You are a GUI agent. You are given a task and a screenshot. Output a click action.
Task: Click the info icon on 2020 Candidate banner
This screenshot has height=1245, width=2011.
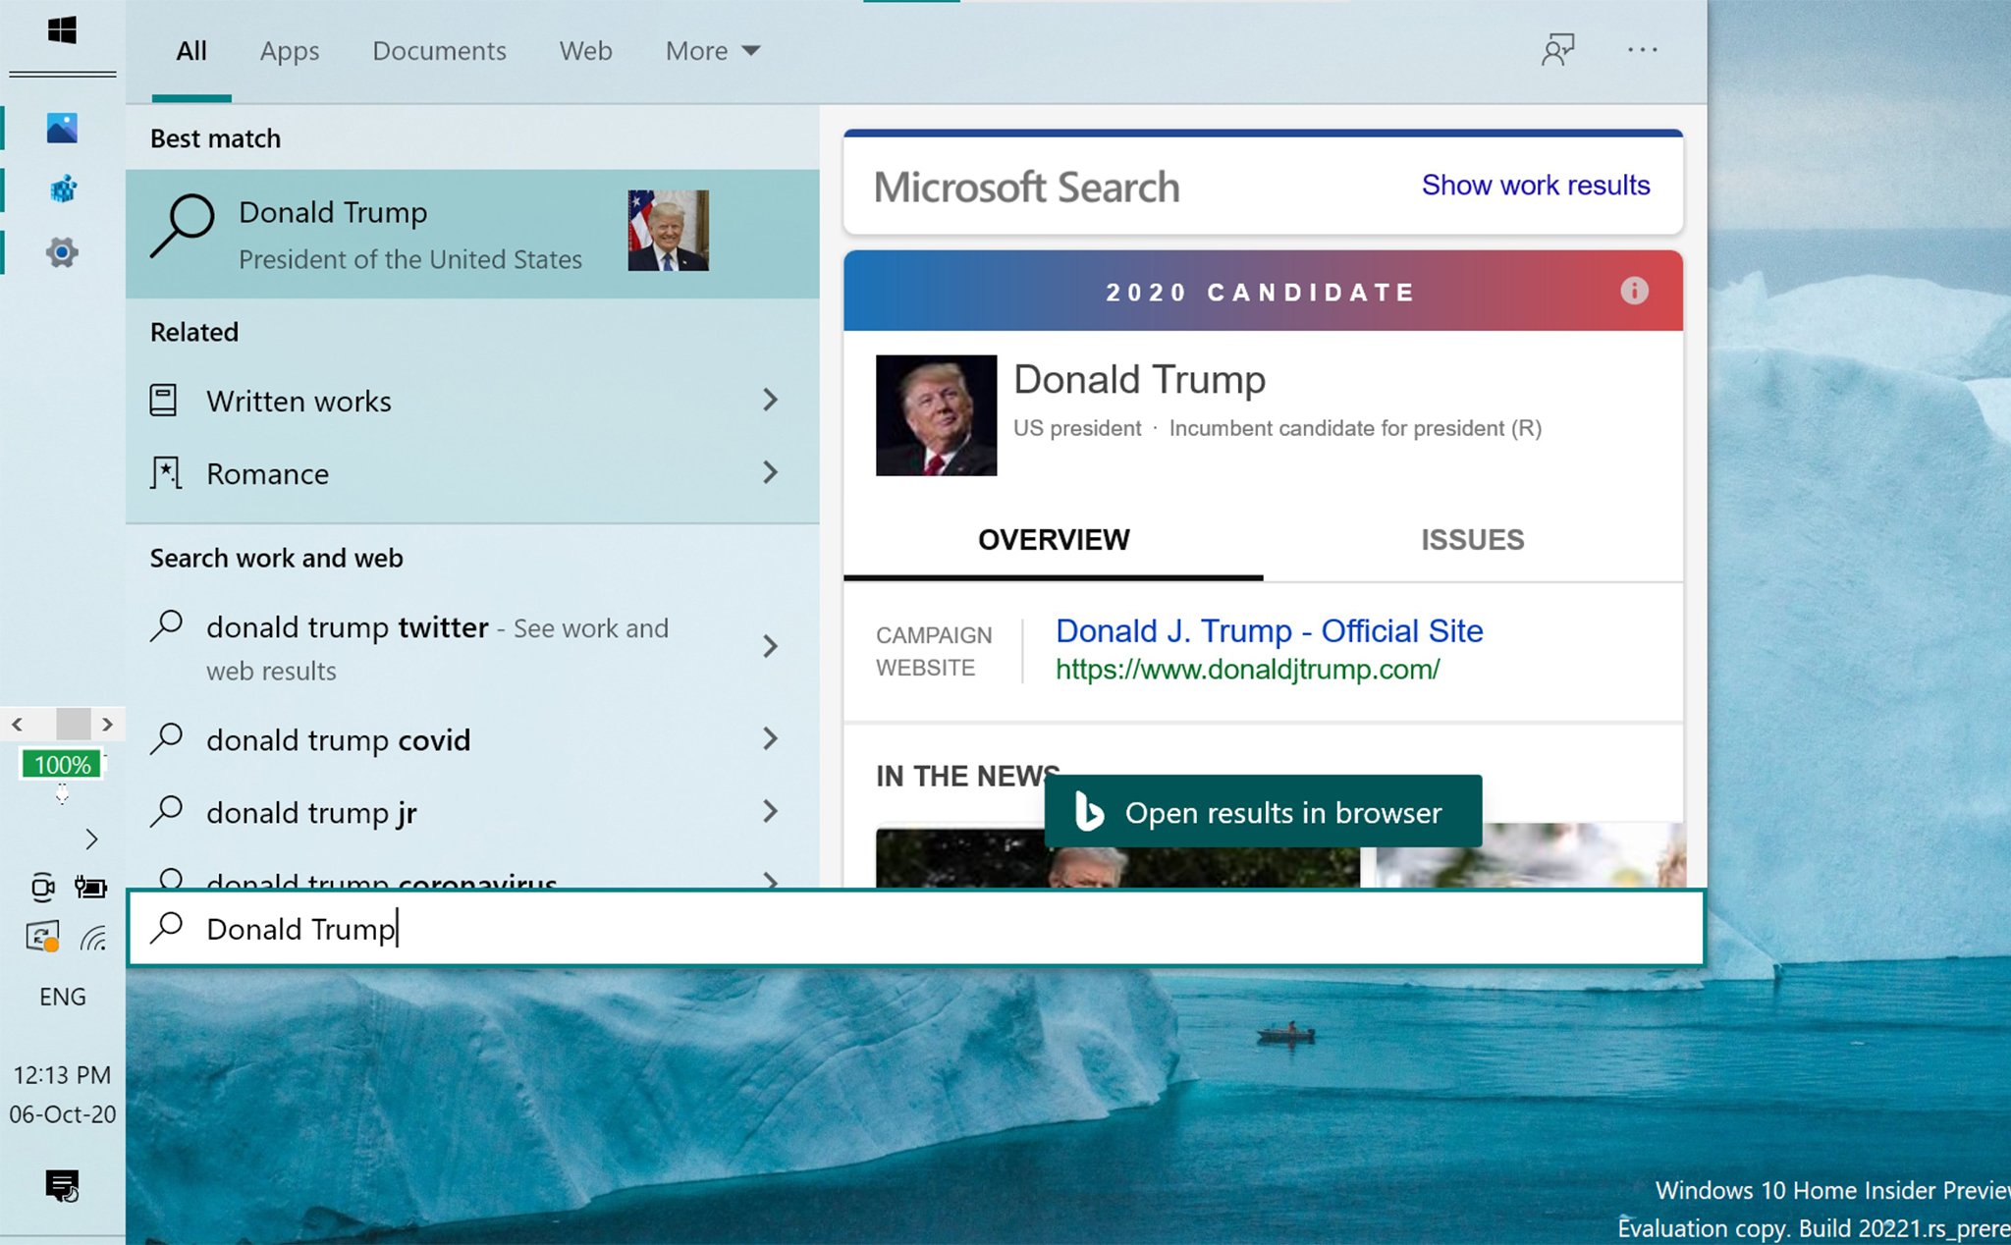[x=1635, y=291]
